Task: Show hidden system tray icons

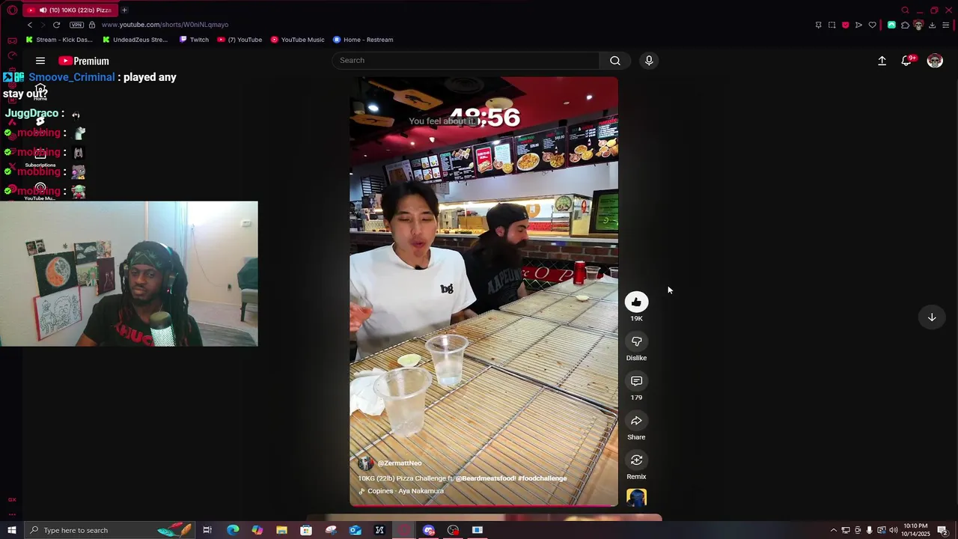Action: pos(834,530)
